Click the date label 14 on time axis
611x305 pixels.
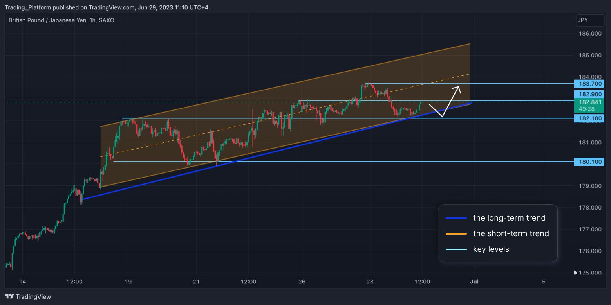pos(22,282)
